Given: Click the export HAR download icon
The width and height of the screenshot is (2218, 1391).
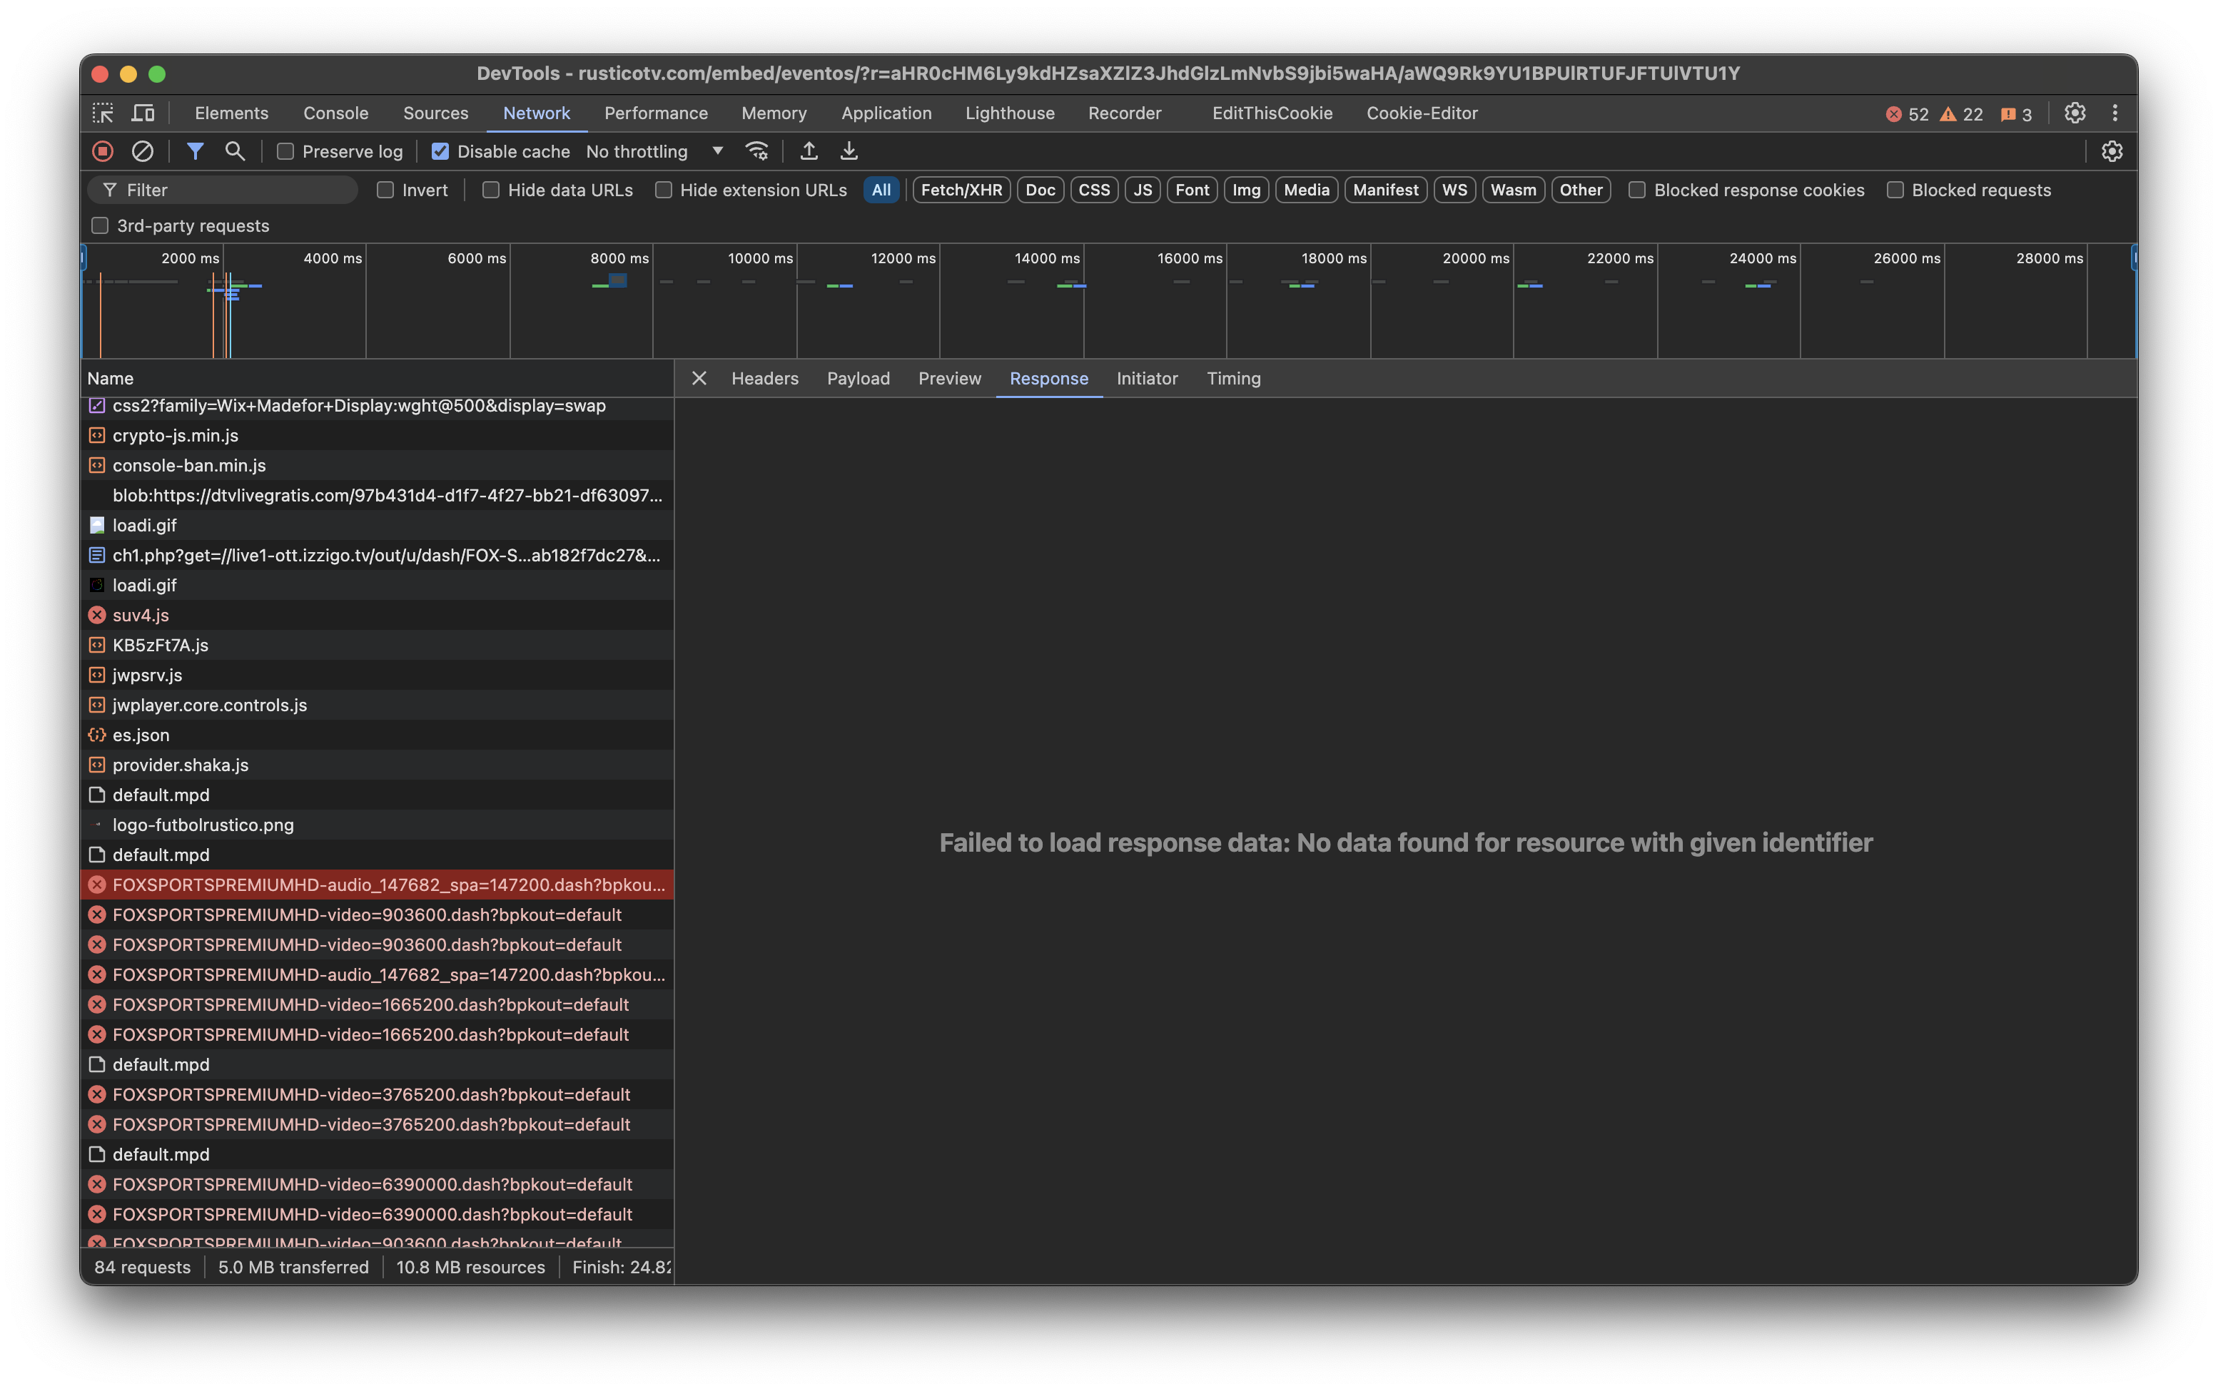Looking at the screenshot, I should coord(849,151).
